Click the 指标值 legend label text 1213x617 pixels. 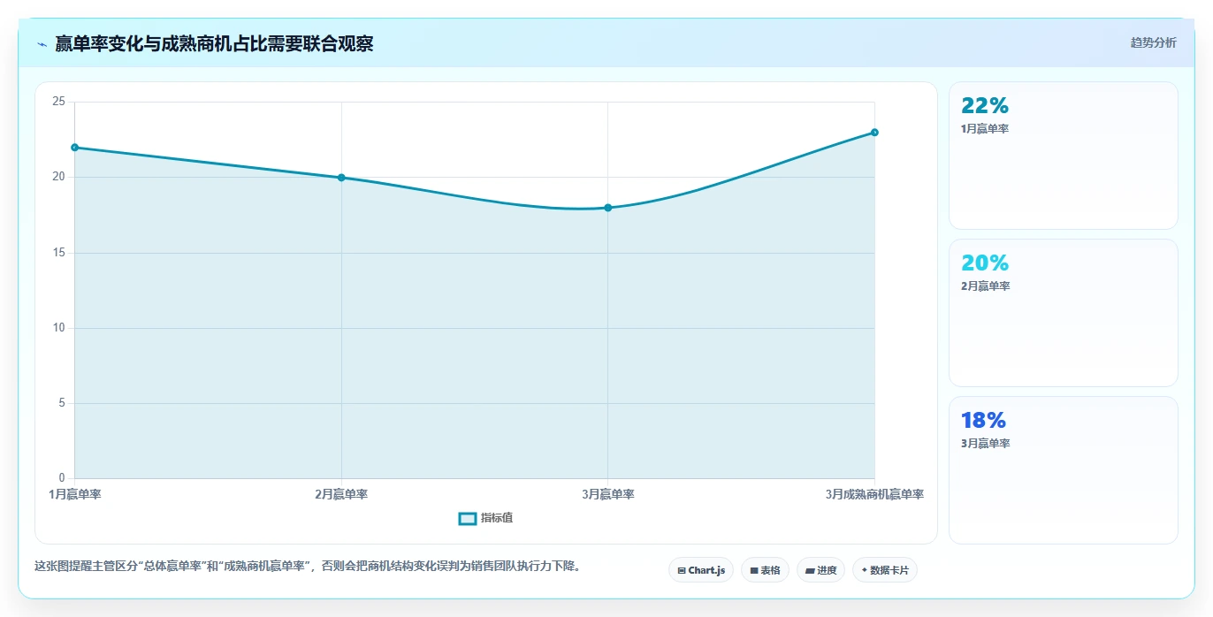pyautogui.click(x=497, y=518)
